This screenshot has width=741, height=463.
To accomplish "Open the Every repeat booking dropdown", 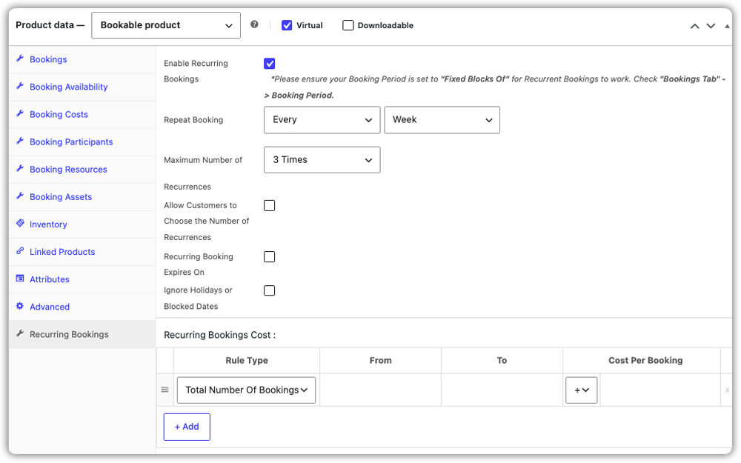I will [x=322, y=120].
